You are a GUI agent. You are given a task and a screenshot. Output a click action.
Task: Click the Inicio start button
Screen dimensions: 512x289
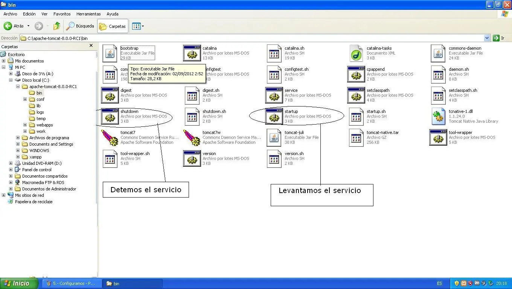[x=19, y=284]
